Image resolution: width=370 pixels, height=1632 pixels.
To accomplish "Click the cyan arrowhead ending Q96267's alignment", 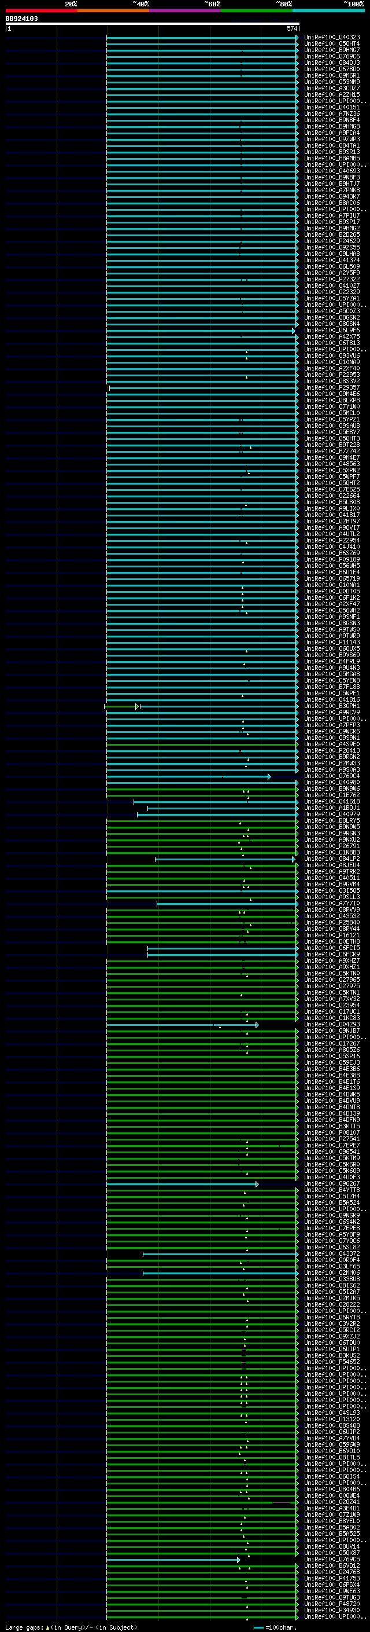I will tap(257, 1183).
